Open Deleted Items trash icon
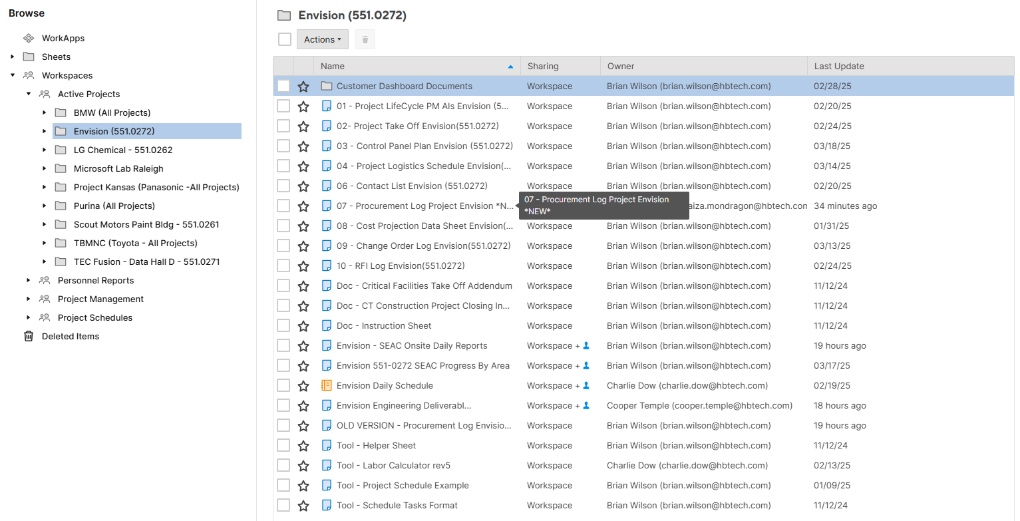 point(29,336)
